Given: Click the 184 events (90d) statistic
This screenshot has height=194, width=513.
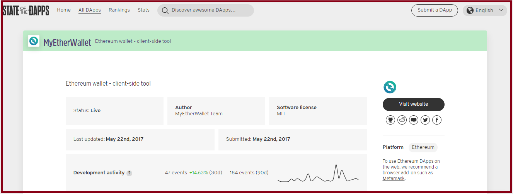Looking at the screenshot, I should pos(249,173).
